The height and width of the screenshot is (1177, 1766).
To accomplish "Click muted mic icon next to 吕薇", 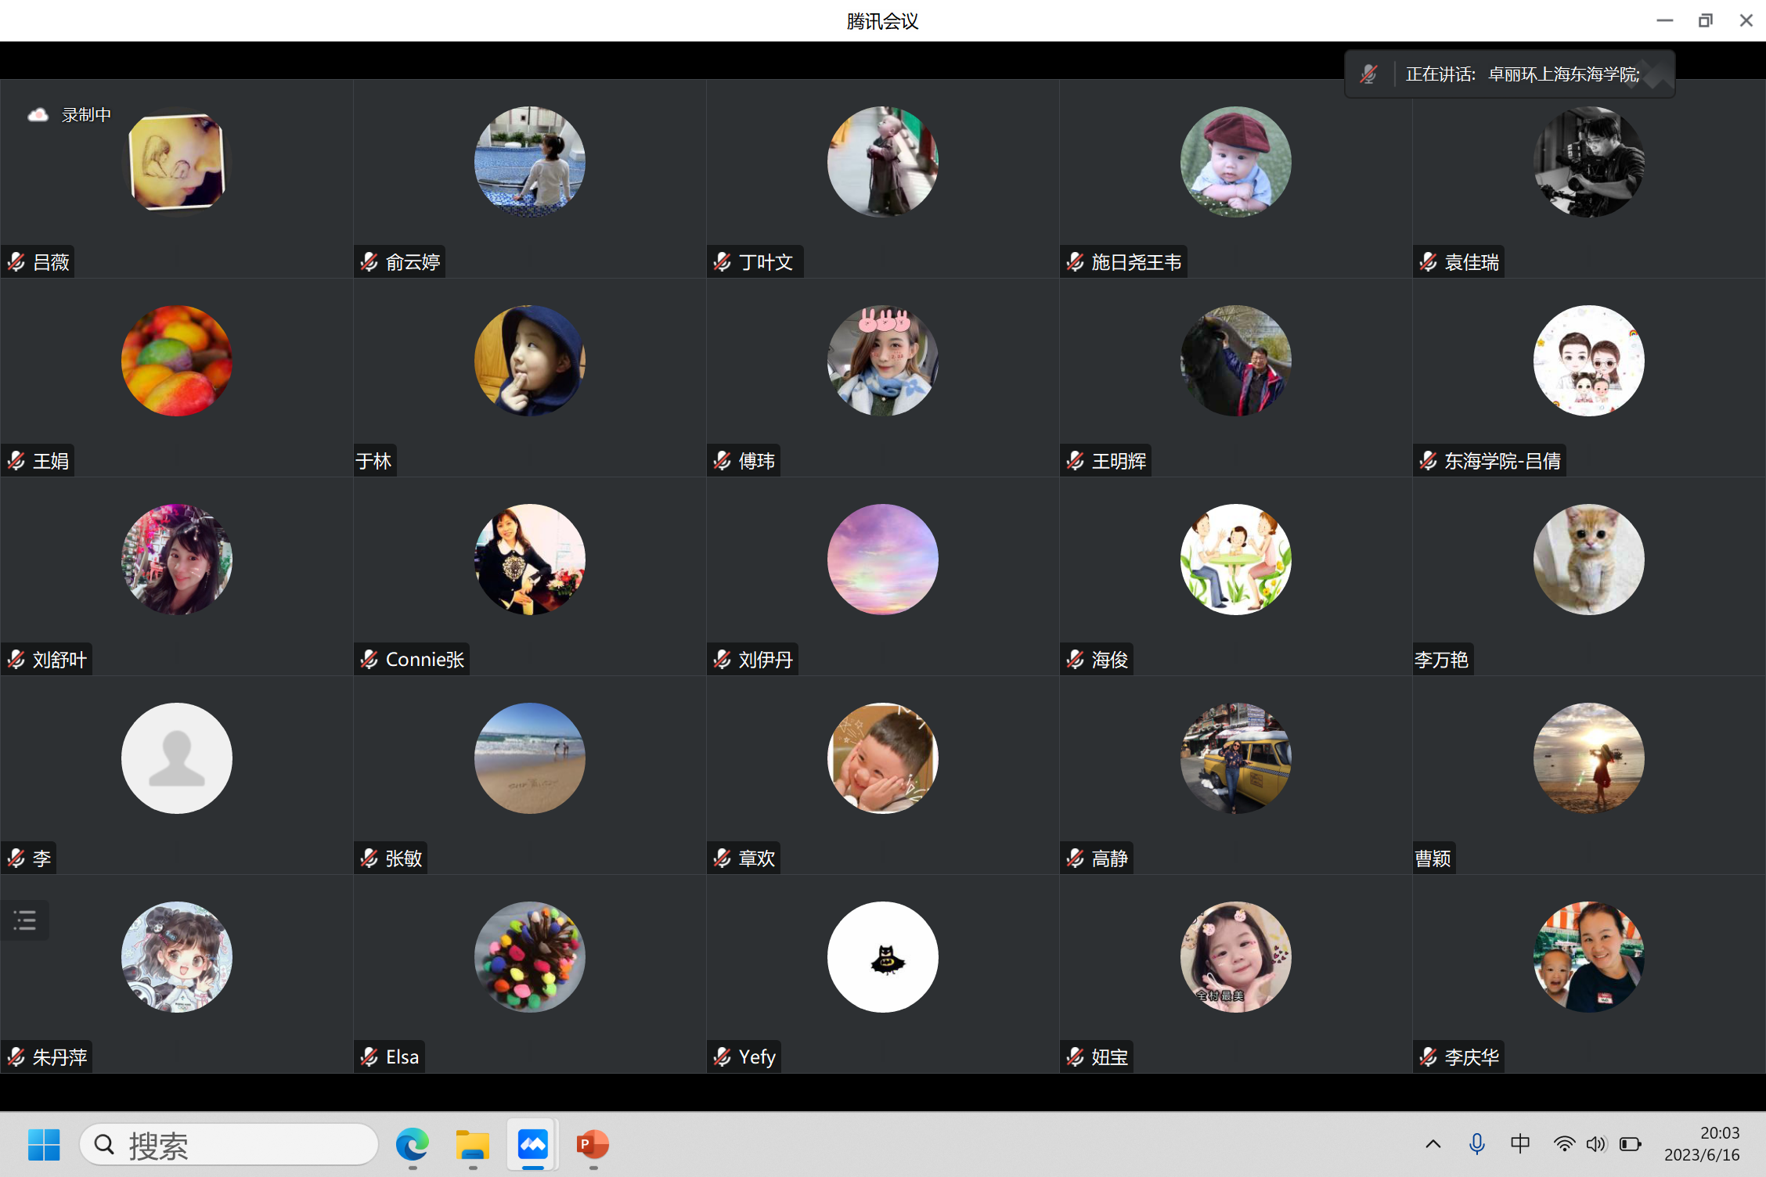I will pos(16,262).
